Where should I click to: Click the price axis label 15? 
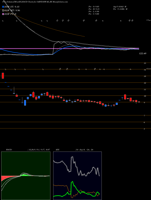tap(145, 63)
